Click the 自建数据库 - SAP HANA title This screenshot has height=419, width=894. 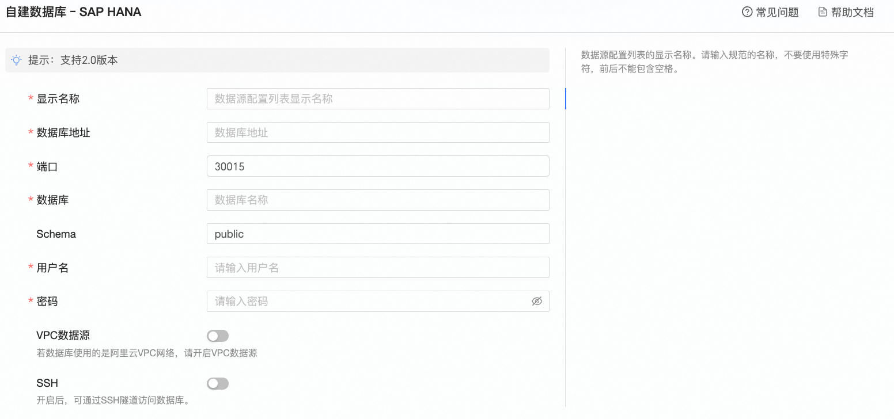[74, 12]
